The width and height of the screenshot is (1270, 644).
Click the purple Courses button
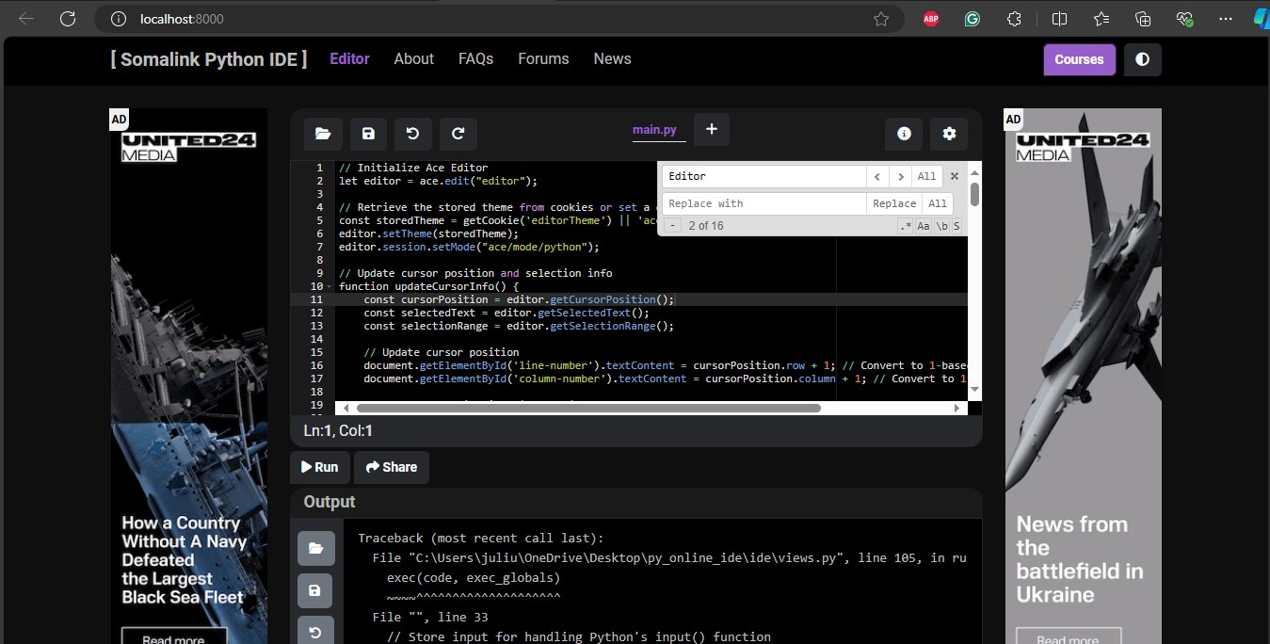coord(1079,59)
